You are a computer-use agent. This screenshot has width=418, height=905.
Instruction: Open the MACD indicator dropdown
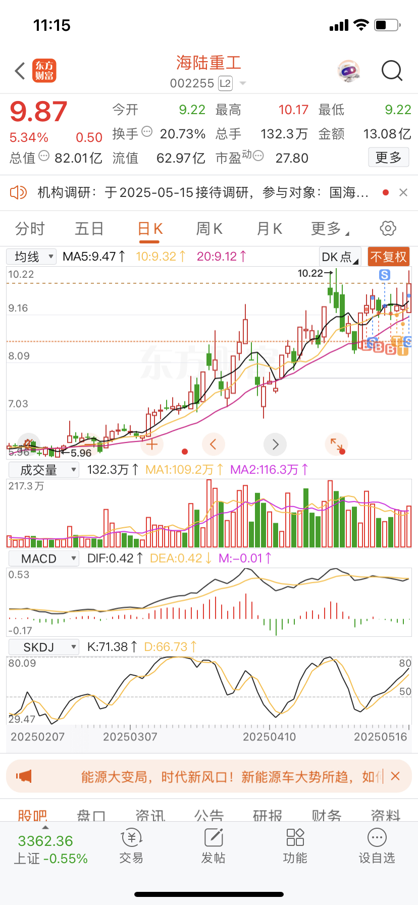pyautogui.click(x=44, y=559)
